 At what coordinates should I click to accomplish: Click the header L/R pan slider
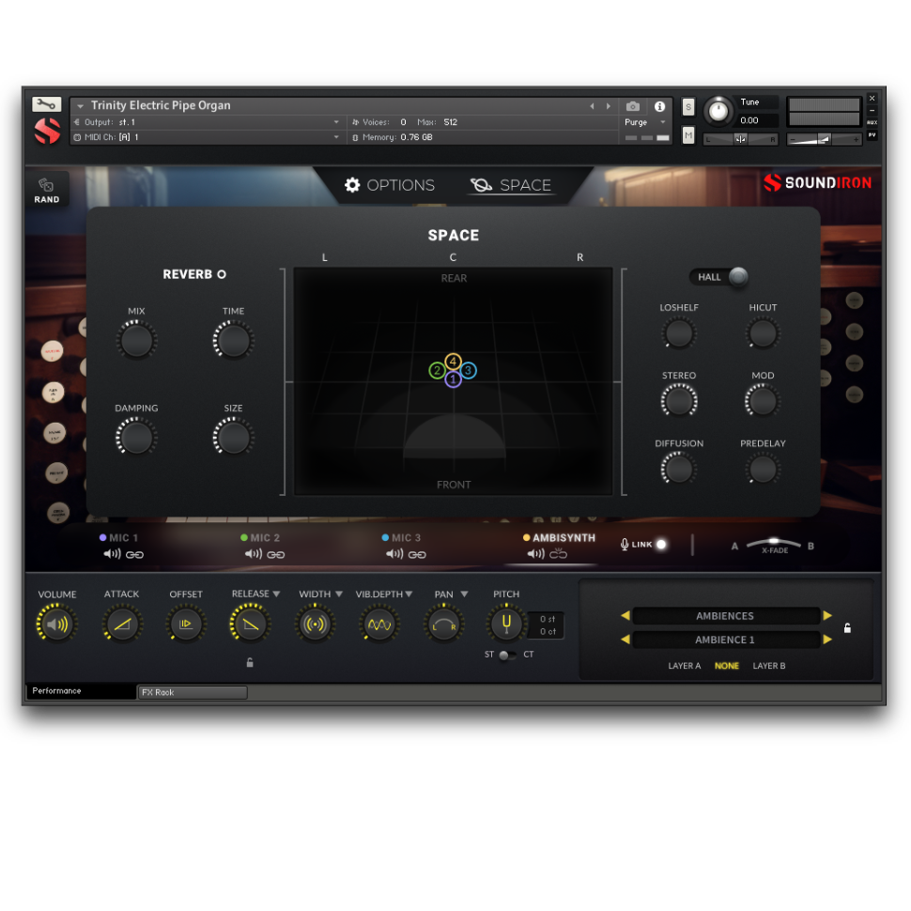740,139
